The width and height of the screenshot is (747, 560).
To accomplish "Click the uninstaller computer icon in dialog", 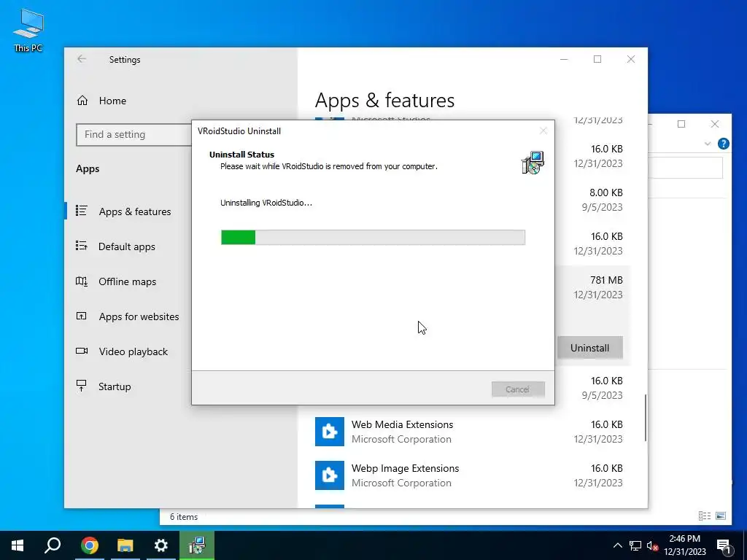I will coord(533,163).
